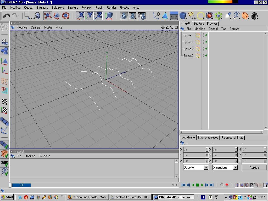Toggle the green check for Spline.1
The height and width of the screenshot is (201, 268).
206,42
